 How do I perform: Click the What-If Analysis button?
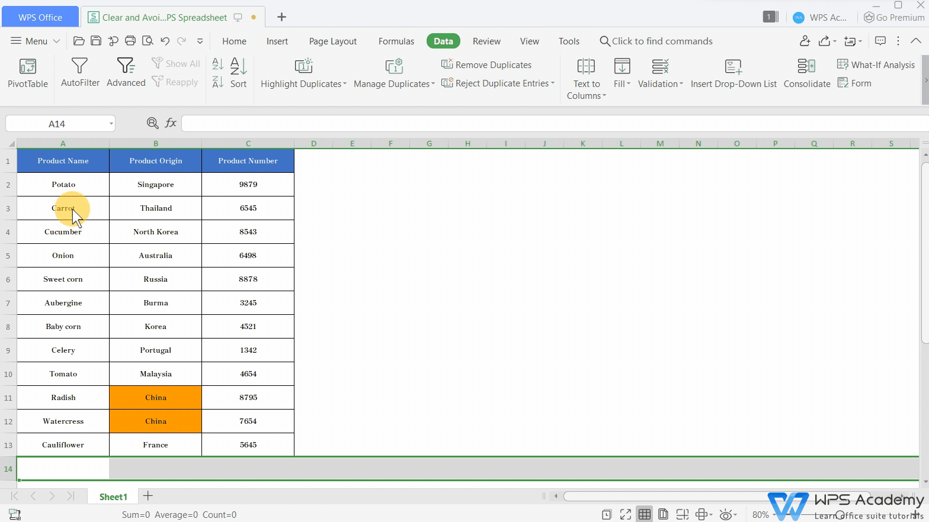pyautogui.click(x=876, y=65)
